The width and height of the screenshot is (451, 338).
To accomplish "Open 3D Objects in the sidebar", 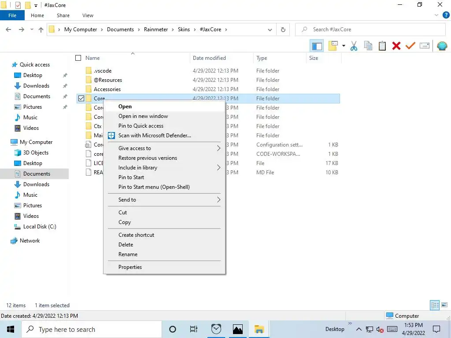I will coord(36,153).
